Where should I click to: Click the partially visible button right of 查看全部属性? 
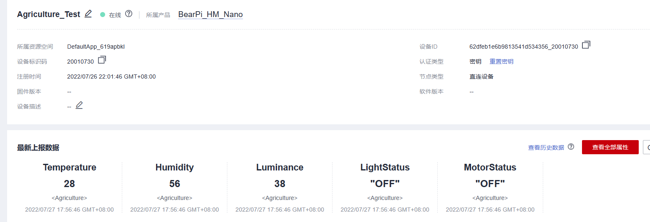pyautogui.click(x=647, y=147)
